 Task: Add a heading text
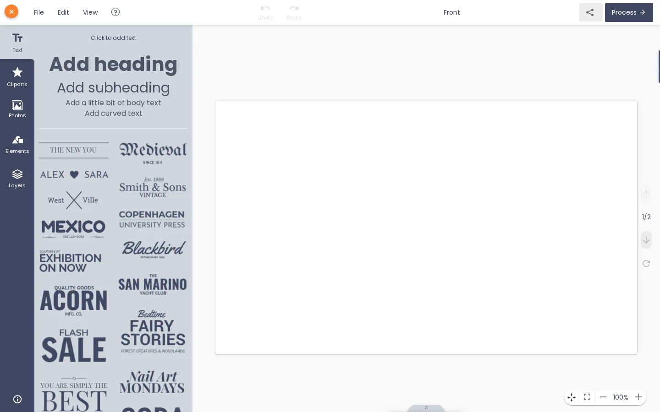113,65
